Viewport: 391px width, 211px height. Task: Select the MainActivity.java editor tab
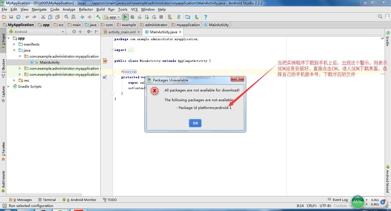pyautogui.click(x=163, y=32)
